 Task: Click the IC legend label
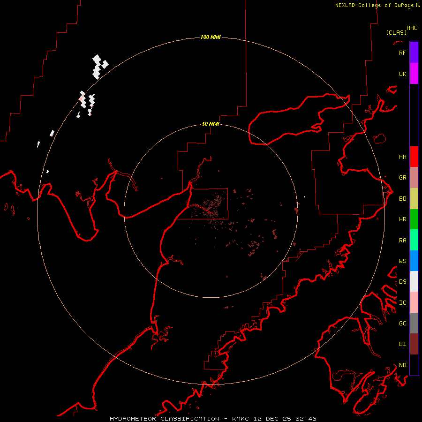pyautogui.click(x=402, y=303)
